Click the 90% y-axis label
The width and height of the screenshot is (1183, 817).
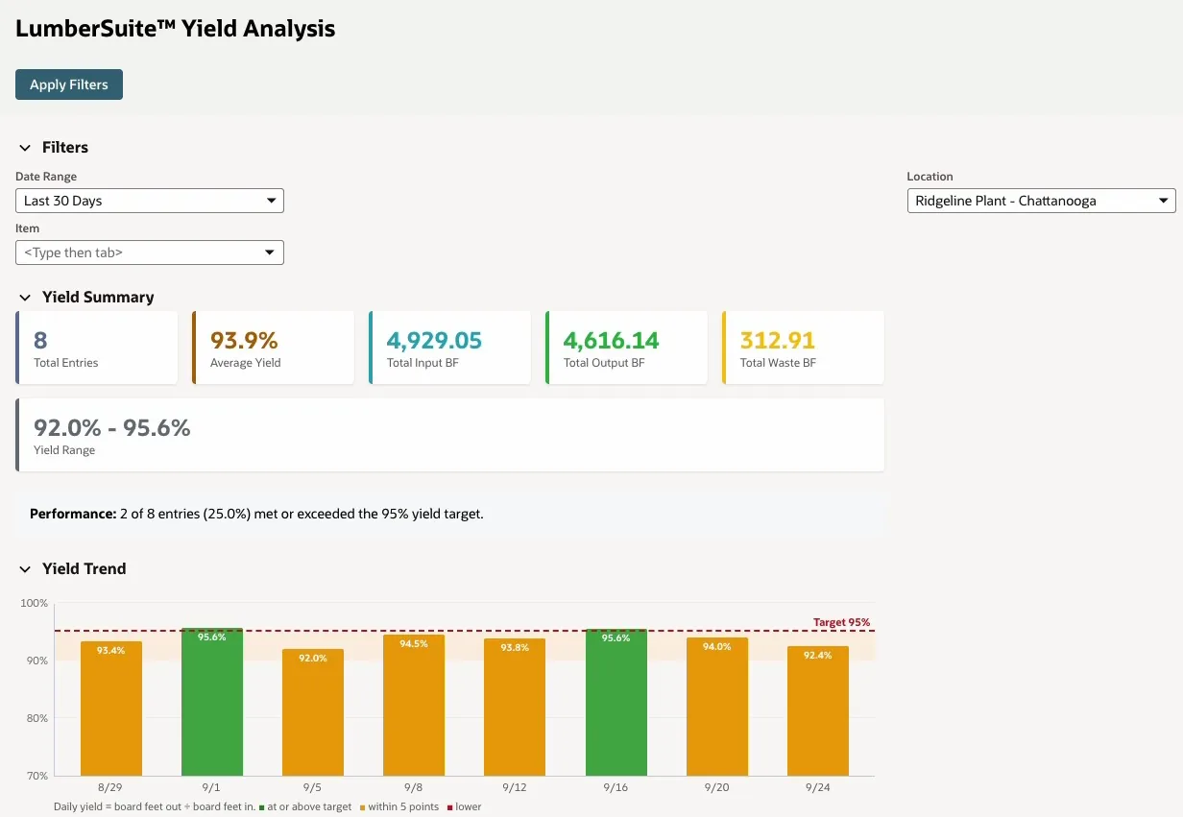pyautogui.click(x=36, y=661)
